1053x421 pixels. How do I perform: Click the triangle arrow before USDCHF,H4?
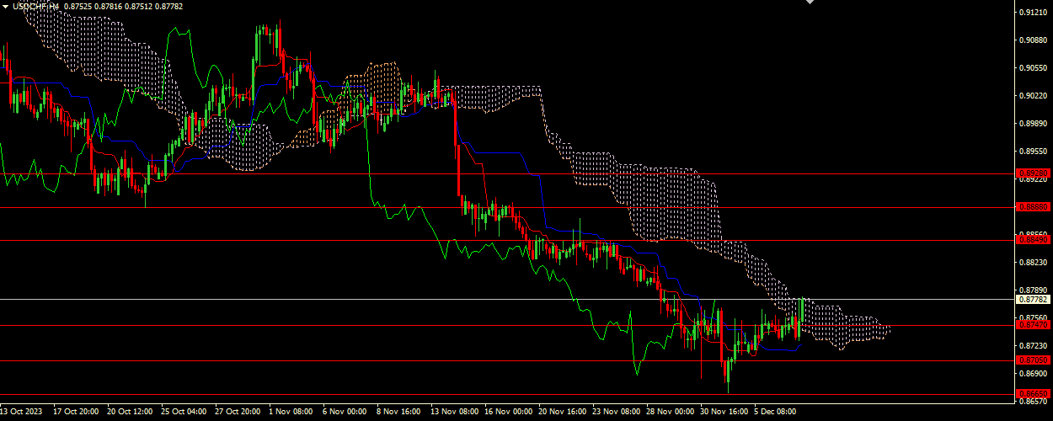coord(5,6)
